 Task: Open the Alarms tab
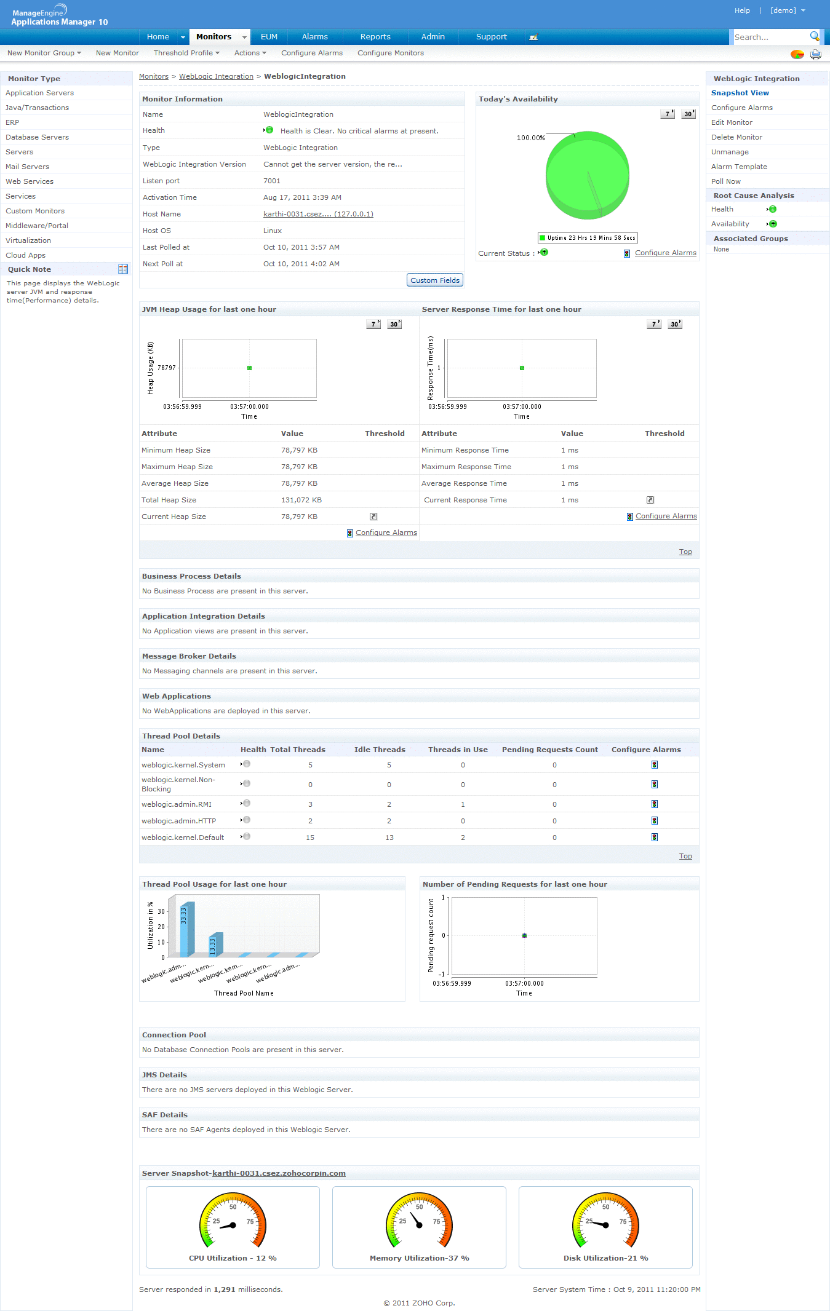pyautogui.click(x=314, y=37)
